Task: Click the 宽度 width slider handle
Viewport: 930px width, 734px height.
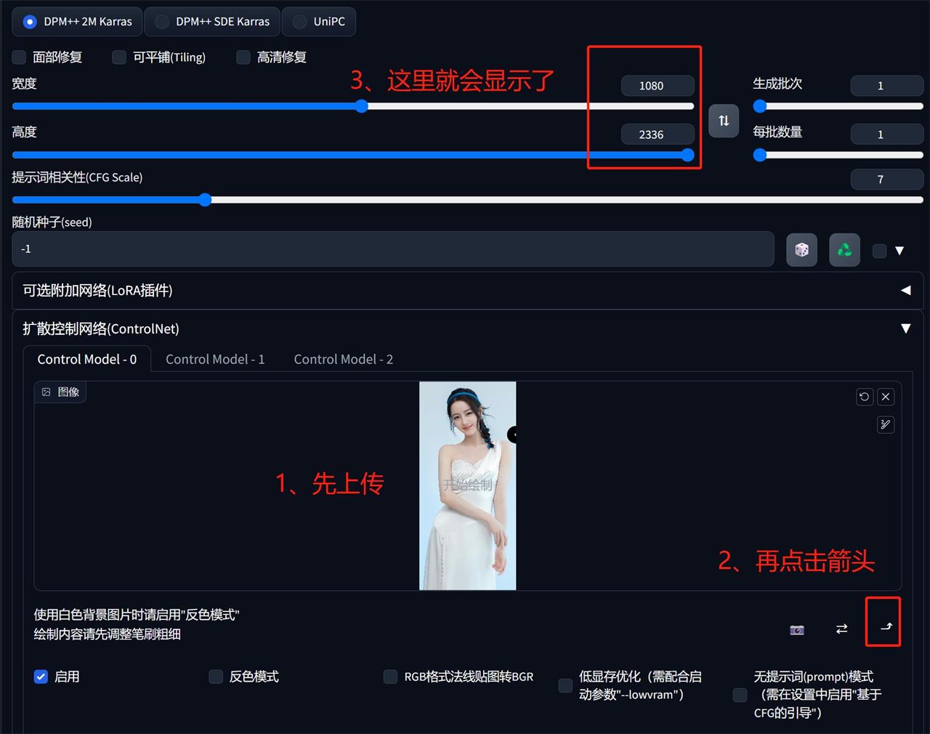Action: [x=362, y=106]
